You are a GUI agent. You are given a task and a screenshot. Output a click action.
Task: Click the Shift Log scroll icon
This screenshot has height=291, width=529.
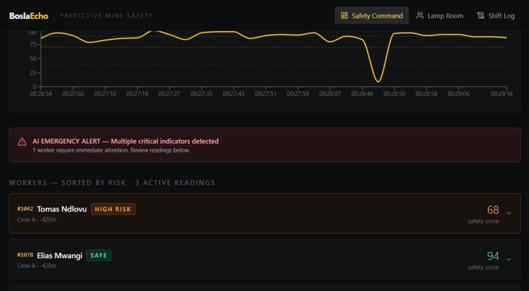480,16
